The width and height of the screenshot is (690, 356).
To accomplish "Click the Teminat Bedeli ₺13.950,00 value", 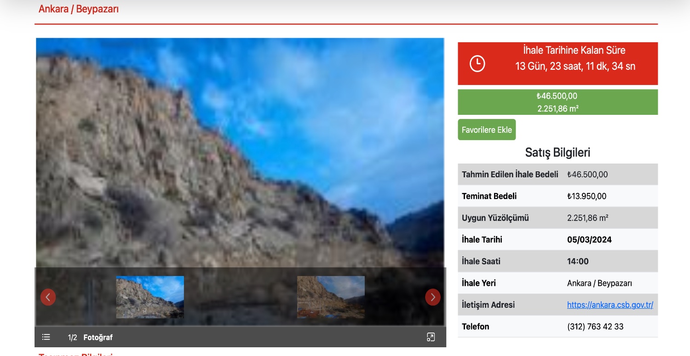I will coord(586,196).
